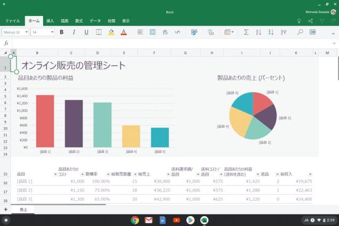This screenshot has width=339, height=226.
Task: Click the cell borders icon
Action: (98, 32)
